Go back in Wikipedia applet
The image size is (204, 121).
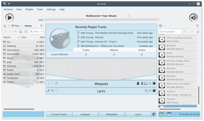(x=48, y=83)
